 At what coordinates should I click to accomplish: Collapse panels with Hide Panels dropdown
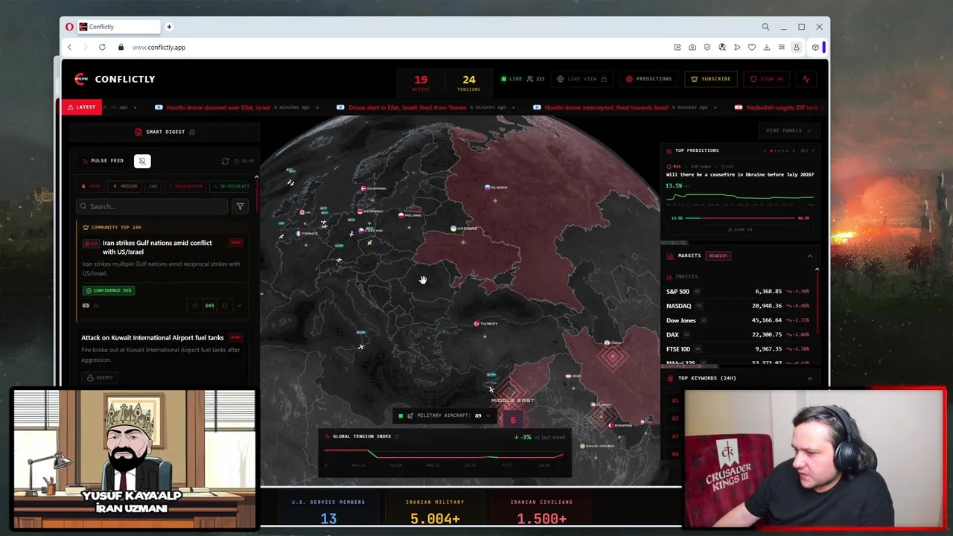pyautogui.click(x=788, y=131)
